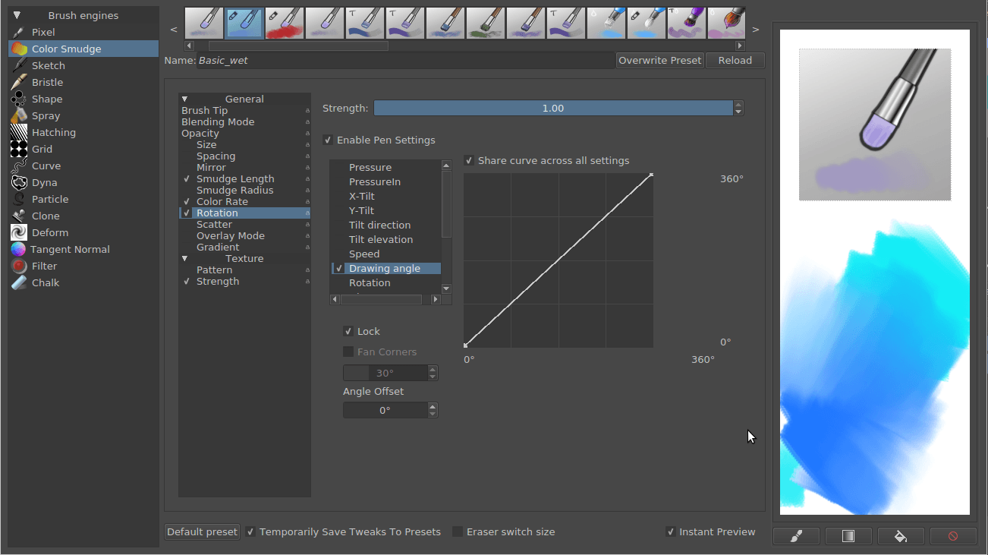Screen dimensions: 988x555
Task: Clear the scratchpad with the cancel icon
Action: coord(953,535)
